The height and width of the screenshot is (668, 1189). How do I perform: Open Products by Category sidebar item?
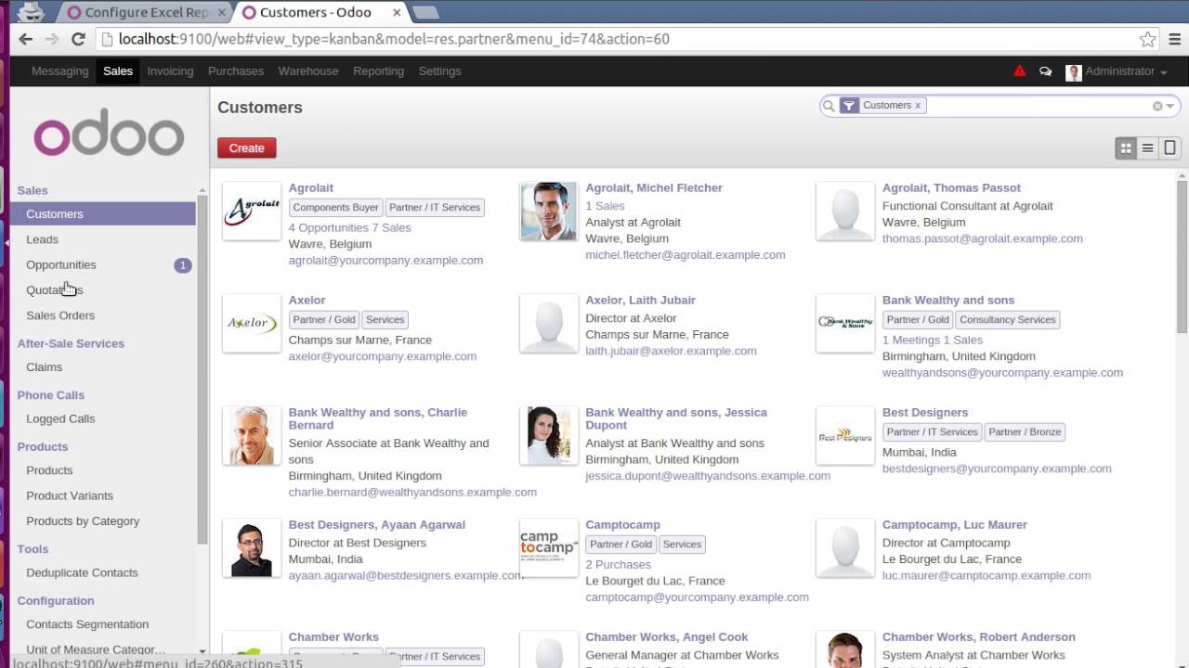point(83,521)
